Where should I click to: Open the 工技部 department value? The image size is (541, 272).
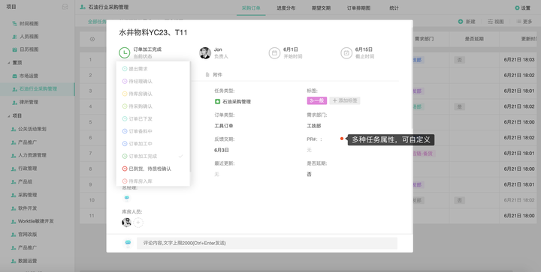[313, 126]
